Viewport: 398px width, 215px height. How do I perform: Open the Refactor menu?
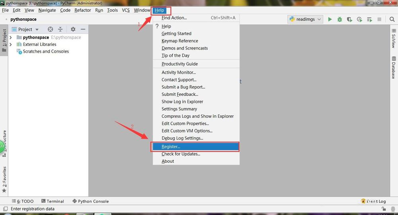click(83, 10)
